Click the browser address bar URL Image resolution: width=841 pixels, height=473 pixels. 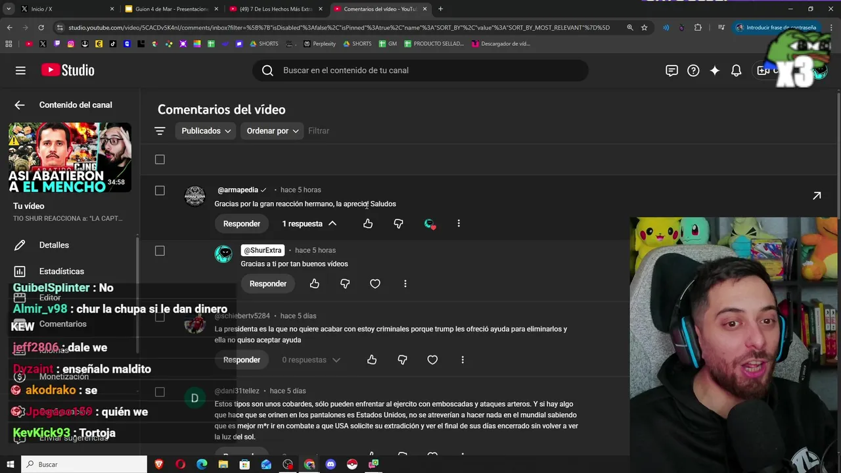pyautogui.click(x=339, y=28)
